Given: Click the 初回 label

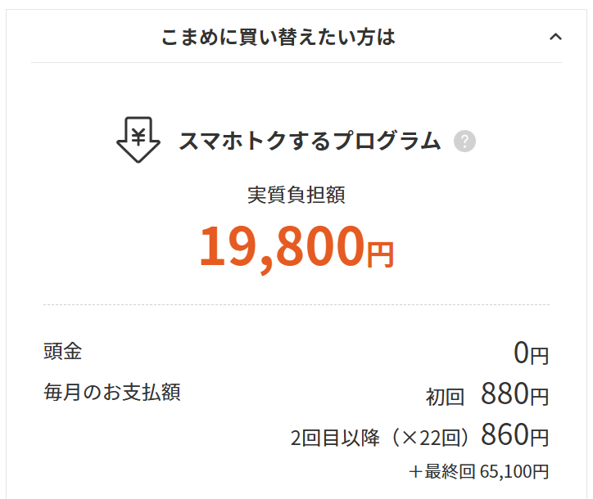Looking at the screenshot, I should pos(445,398).
